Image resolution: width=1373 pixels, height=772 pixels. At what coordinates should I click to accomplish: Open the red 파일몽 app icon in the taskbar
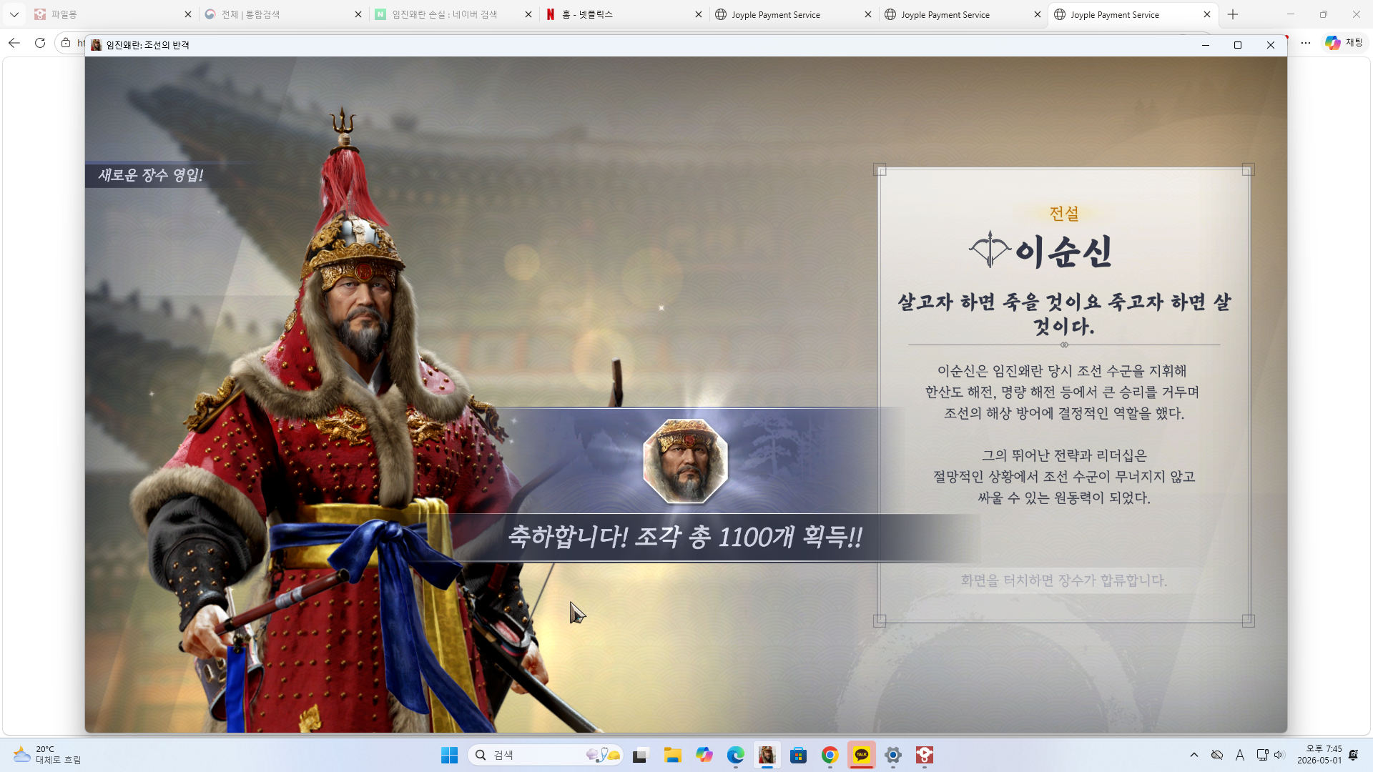pos(925,755)
